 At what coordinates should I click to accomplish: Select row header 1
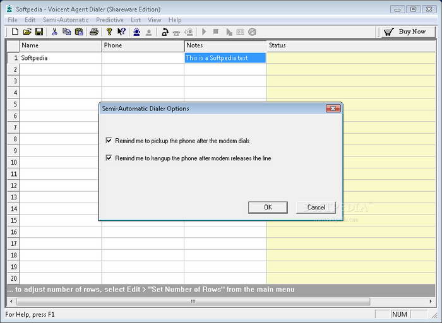click(x=13, y=58)
